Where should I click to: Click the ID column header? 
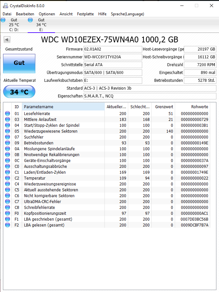click(17, 107)
